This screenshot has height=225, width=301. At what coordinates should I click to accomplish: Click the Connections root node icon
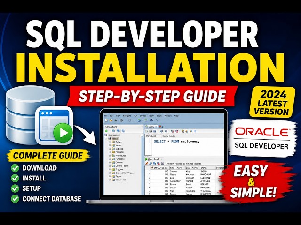(x=106, y=135)
